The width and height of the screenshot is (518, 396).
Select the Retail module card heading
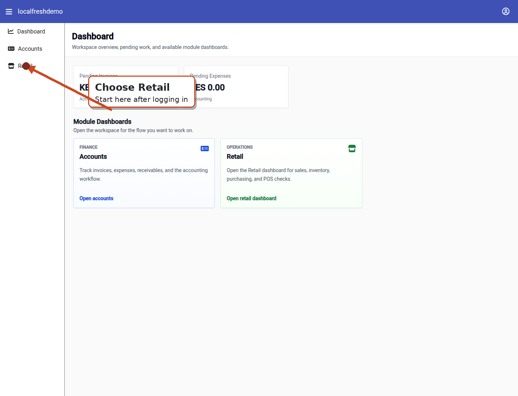(235, 157)
